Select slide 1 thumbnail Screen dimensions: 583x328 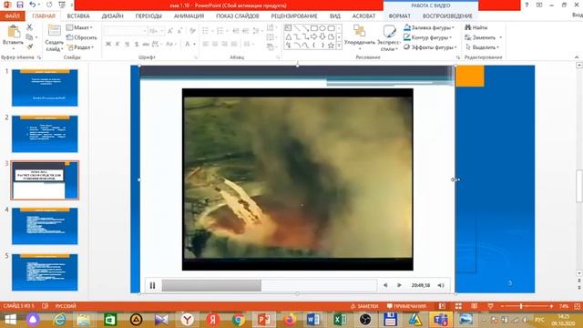click(x=45, y=87)
